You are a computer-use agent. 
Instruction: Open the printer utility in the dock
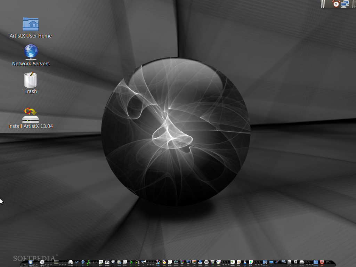point(70,261)
